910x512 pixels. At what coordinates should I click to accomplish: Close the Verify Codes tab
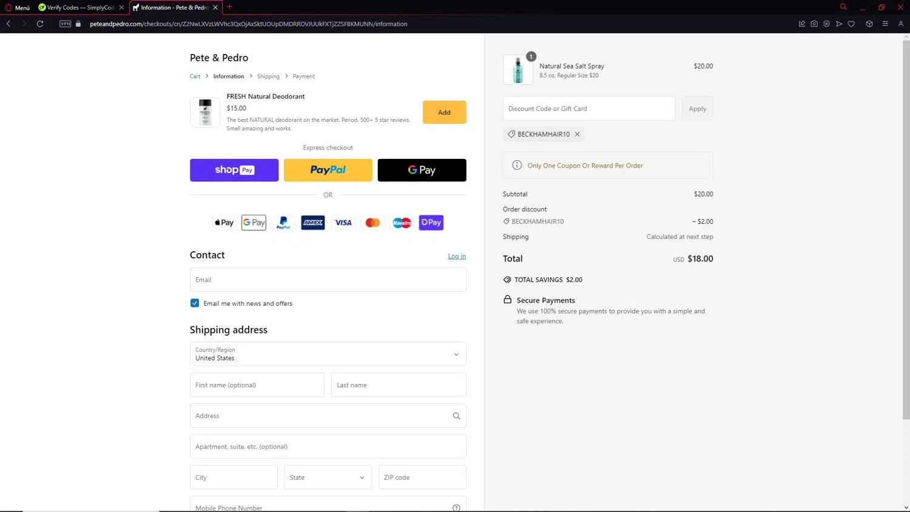(121, 7)
